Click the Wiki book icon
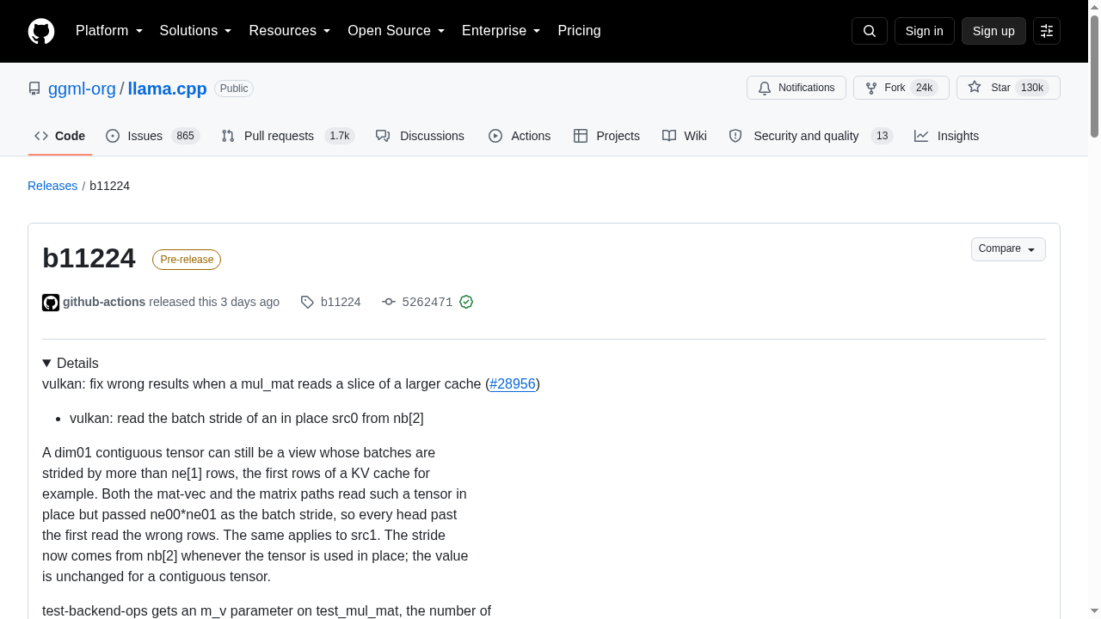The width and height of the screenshot is (1101, 619). (669, 136)
